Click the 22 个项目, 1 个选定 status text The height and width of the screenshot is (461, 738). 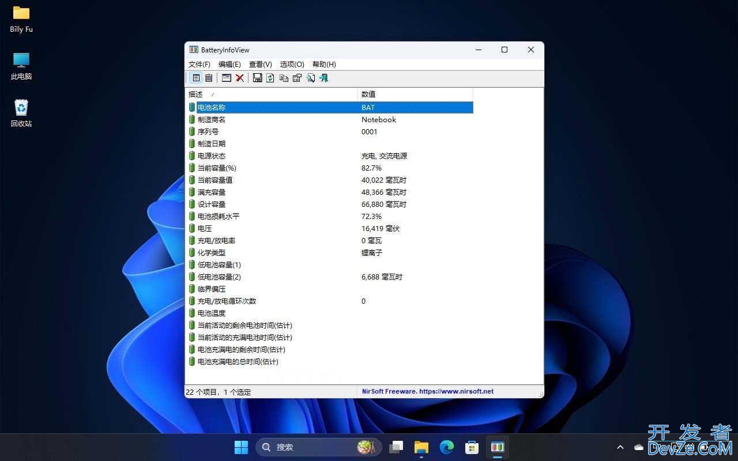click(x=219, y=392)
